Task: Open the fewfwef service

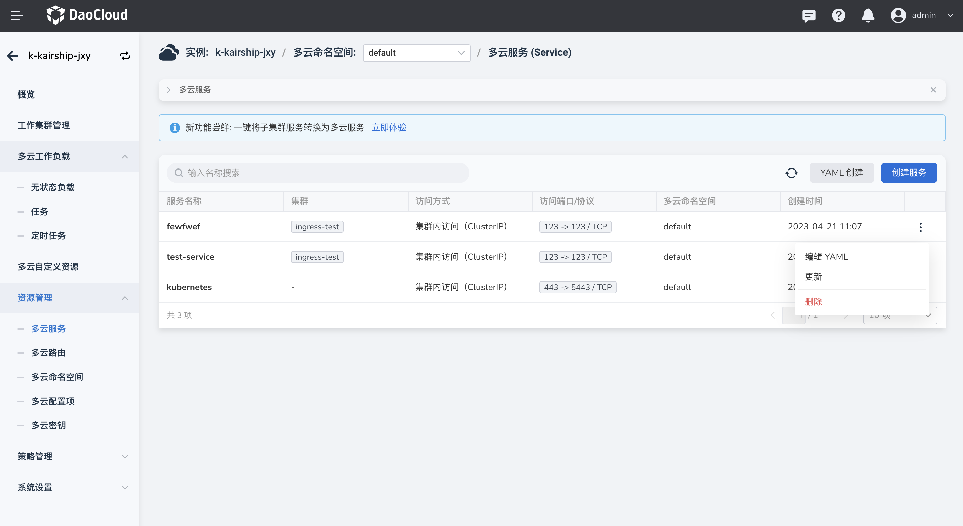Action: point(183,227)
